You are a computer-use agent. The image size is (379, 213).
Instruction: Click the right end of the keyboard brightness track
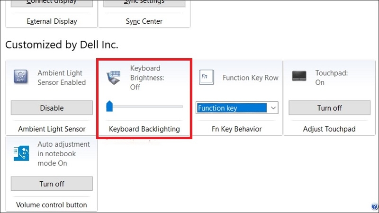click(181, 106)
